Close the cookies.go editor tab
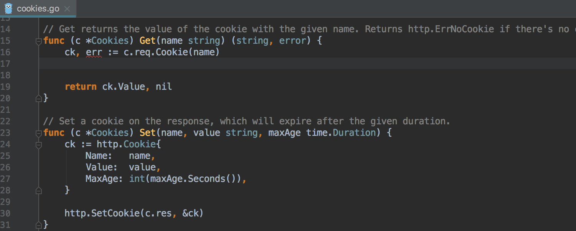The height and width of the screenshot is (231, 576). pyautogui.click(x=67, y=8)
